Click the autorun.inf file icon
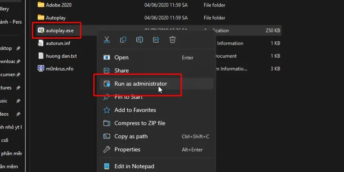The width and height of the screenshot is (344, 172). coord(41,43)
